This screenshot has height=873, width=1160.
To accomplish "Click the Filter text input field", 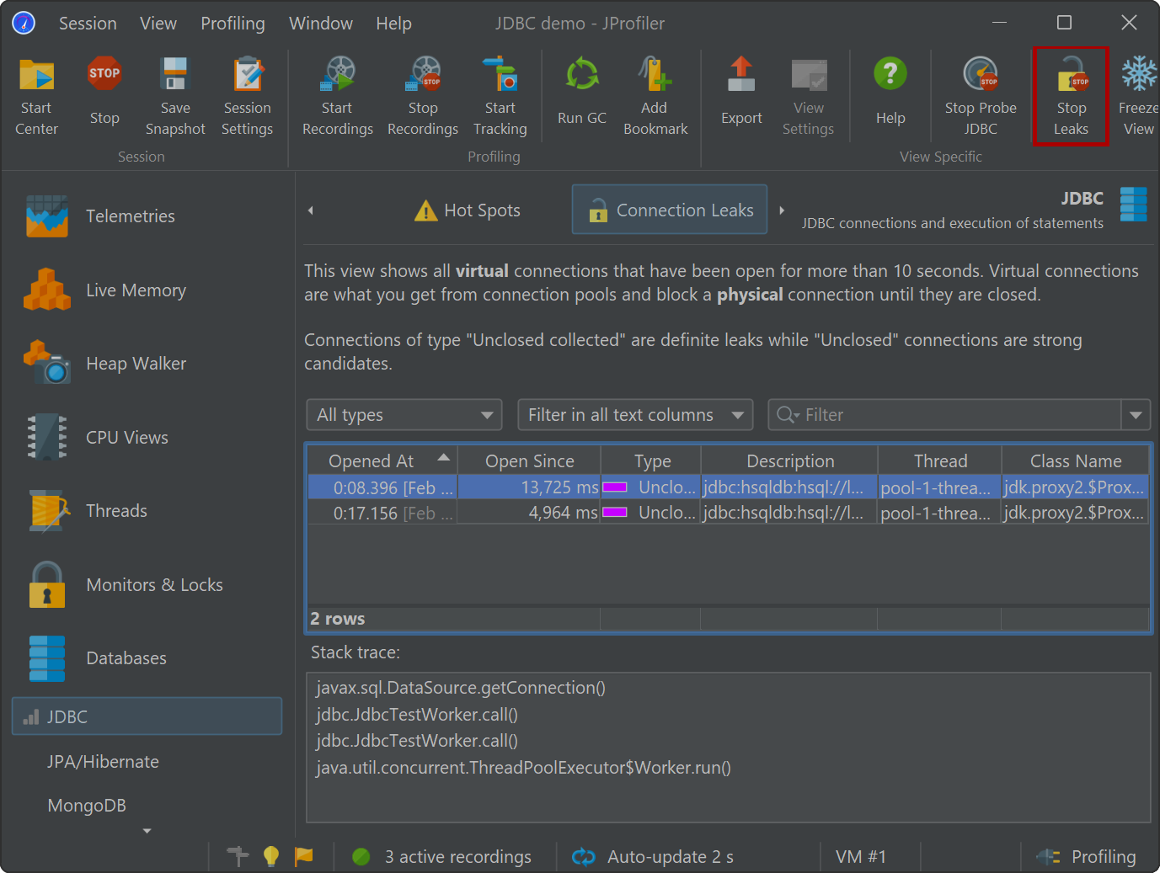I will [x=945, y=415].
